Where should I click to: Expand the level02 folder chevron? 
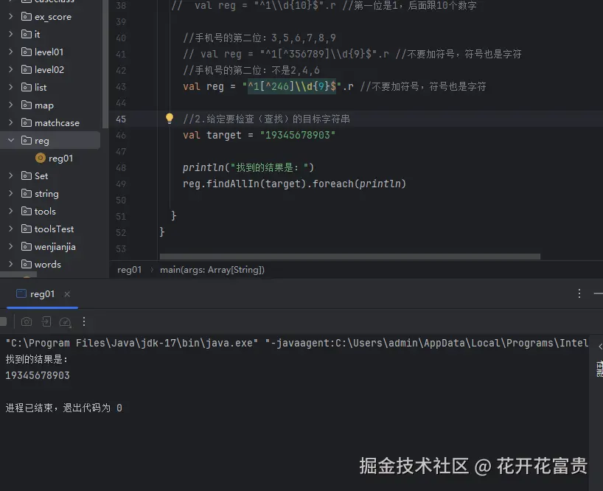(x=11, y=69)
